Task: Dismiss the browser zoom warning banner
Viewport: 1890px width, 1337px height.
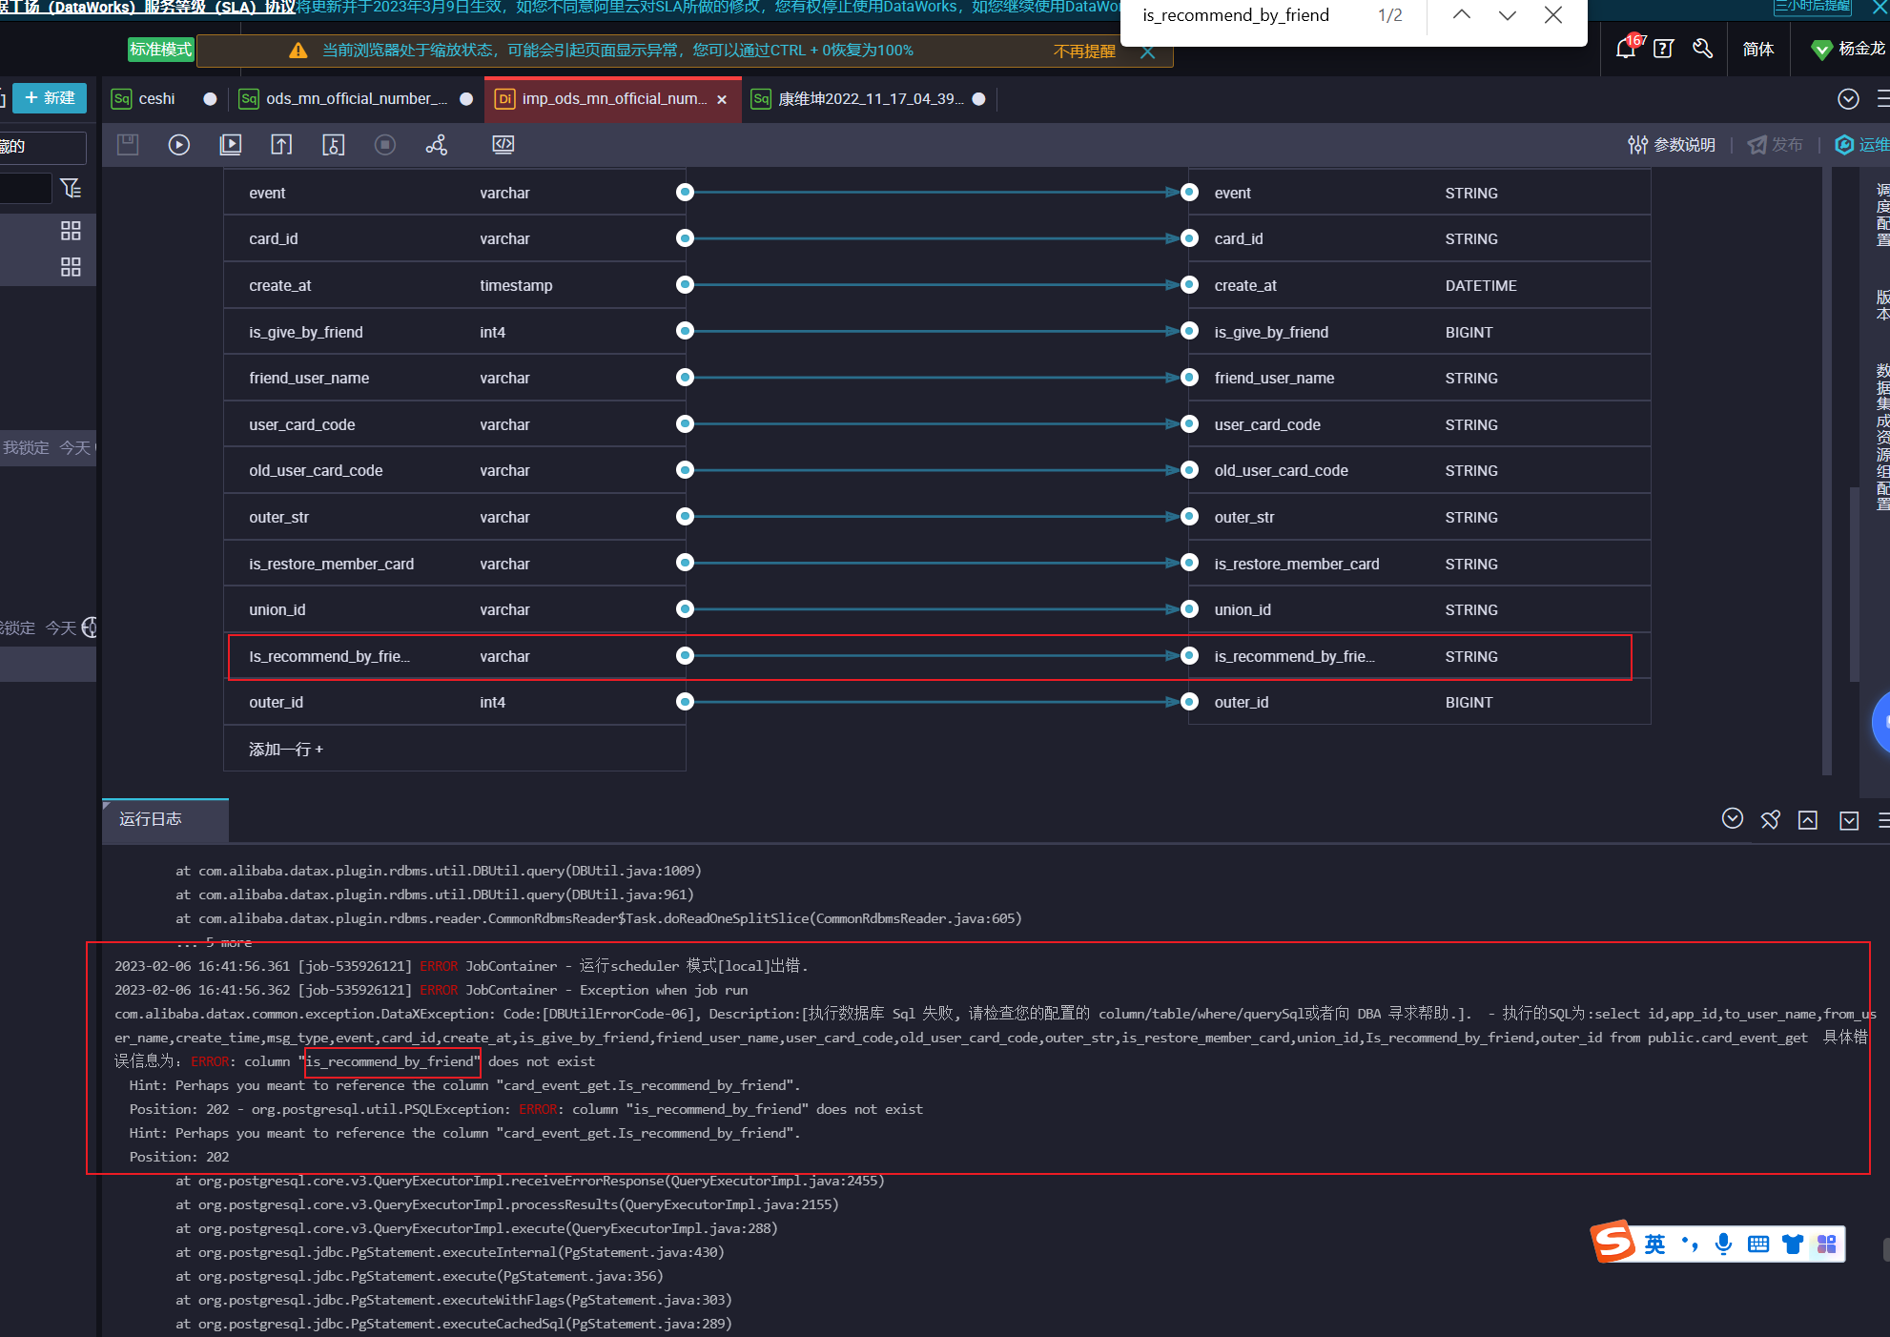Action: pyautogui.click(x=1148, y=51)
